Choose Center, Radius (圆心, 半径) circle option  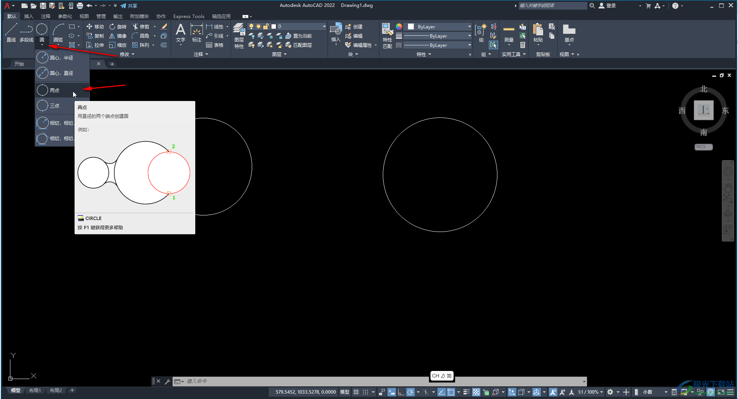click(62, 58)
